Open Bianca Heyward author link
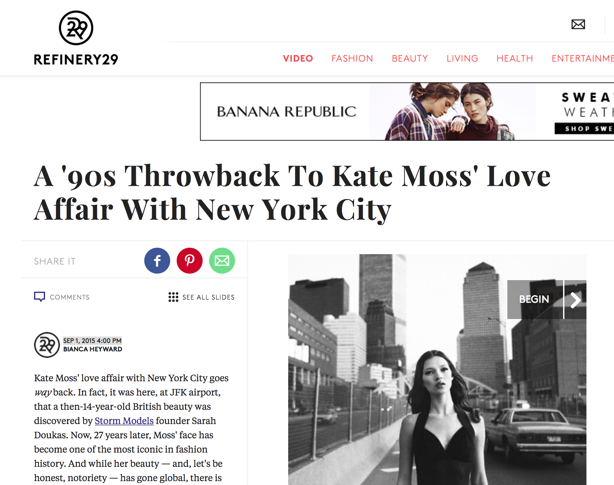The height and width of the screenshot is (485, 614). click(93, 349)
